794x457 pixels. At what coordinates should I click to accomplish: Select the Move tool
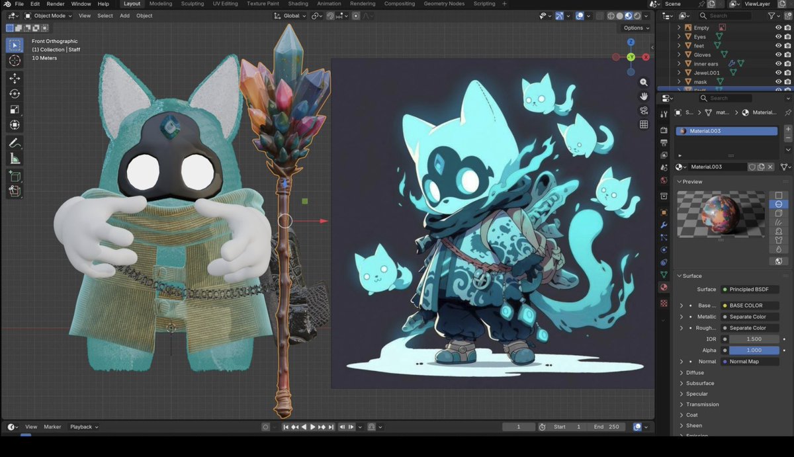coord(15,79)
